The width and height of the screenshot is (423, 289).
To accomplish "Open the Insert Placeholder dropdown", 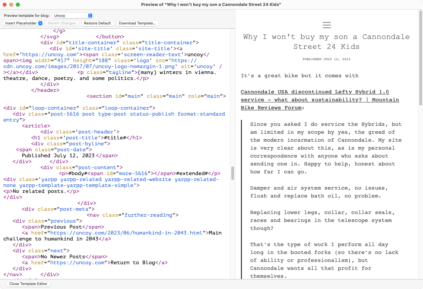I will click(24, 23).
